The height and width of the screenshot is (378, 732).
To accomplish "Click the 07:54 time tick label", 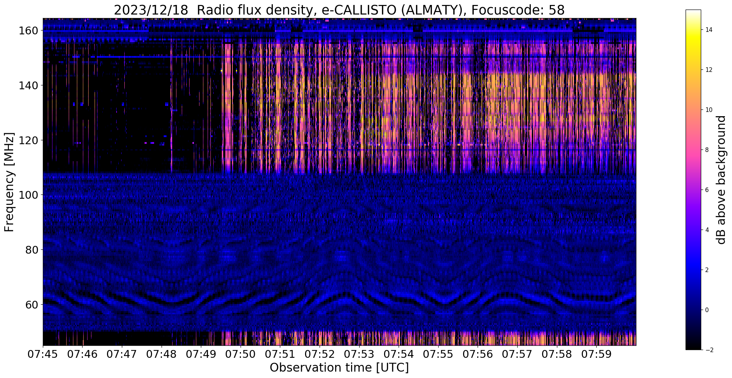I will 399,354.
